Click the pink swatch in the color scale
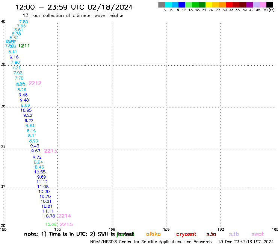The height and width of the screenshot is (245, 278). (263, 5)
